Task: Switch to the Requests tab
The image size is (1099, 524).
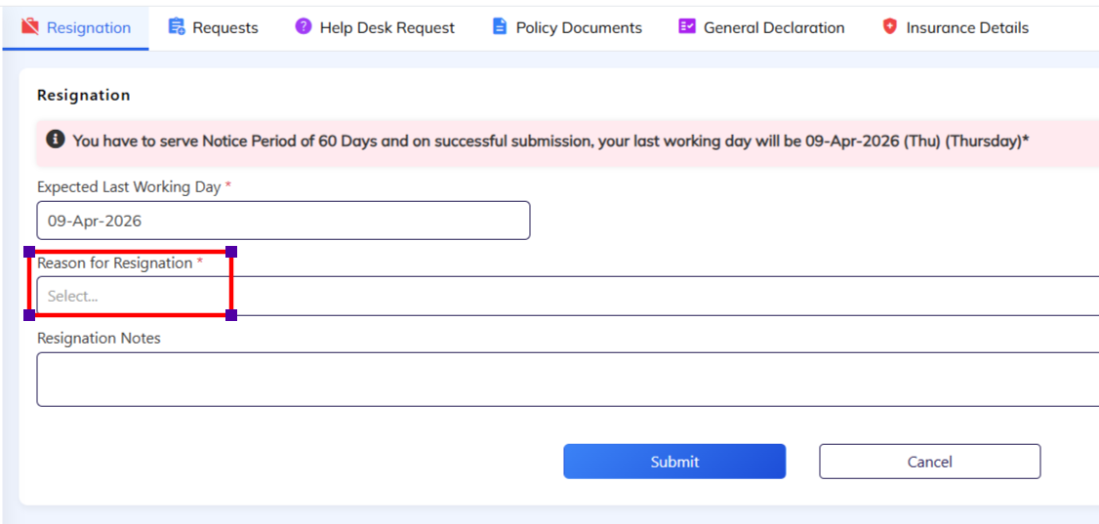Action: pyautogui.click(x=224, y=27)
